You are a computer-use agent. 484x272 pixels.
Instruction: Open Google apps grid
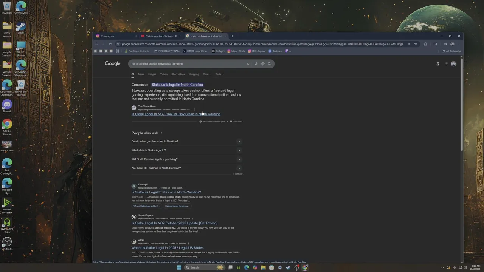[446, 64]
